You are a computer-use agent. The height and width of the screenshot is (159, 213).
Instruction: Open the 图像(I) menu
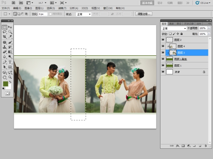[x=28, y=8]
